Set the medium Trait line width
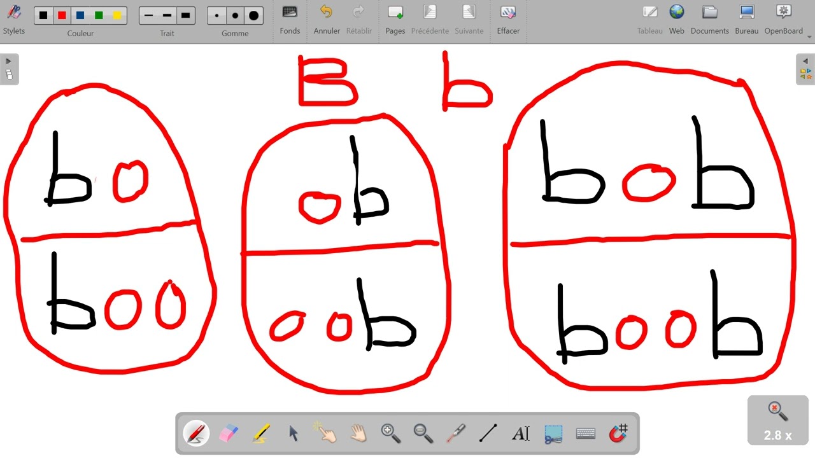 pyautogui.click(x=167, y=15)
